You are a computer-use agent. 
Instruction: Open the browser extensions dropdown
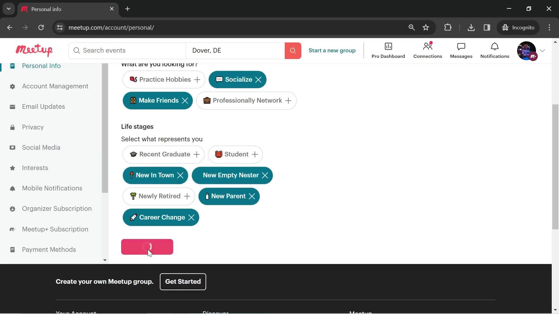(x=448, y=27)
